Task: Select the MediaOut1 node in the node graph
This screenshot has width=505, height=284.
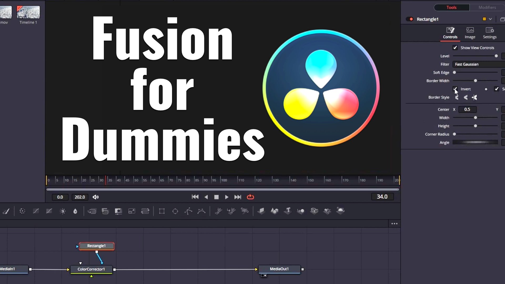Action: 280,269
